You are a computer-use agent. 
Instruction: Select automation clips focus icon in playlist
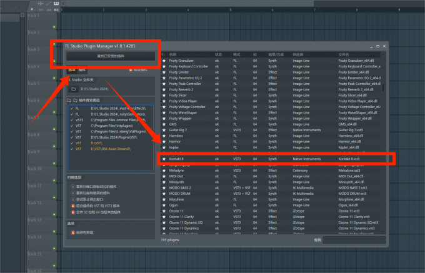(x=49, y=4)
